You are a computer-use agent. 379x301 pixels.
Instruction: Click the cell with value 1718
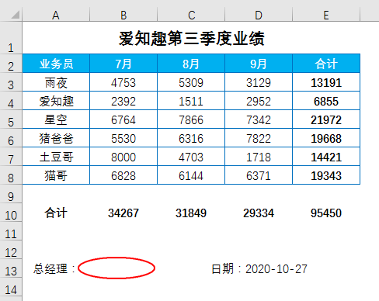point(259,157)
